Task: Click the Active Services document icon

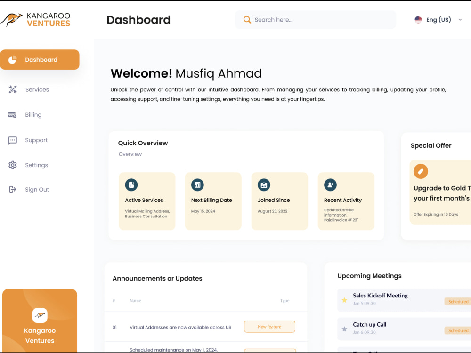Action: [x=131, y=185]
